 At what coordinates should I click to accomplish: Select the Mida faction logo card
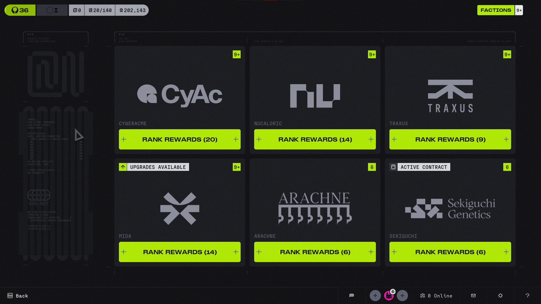180,208
